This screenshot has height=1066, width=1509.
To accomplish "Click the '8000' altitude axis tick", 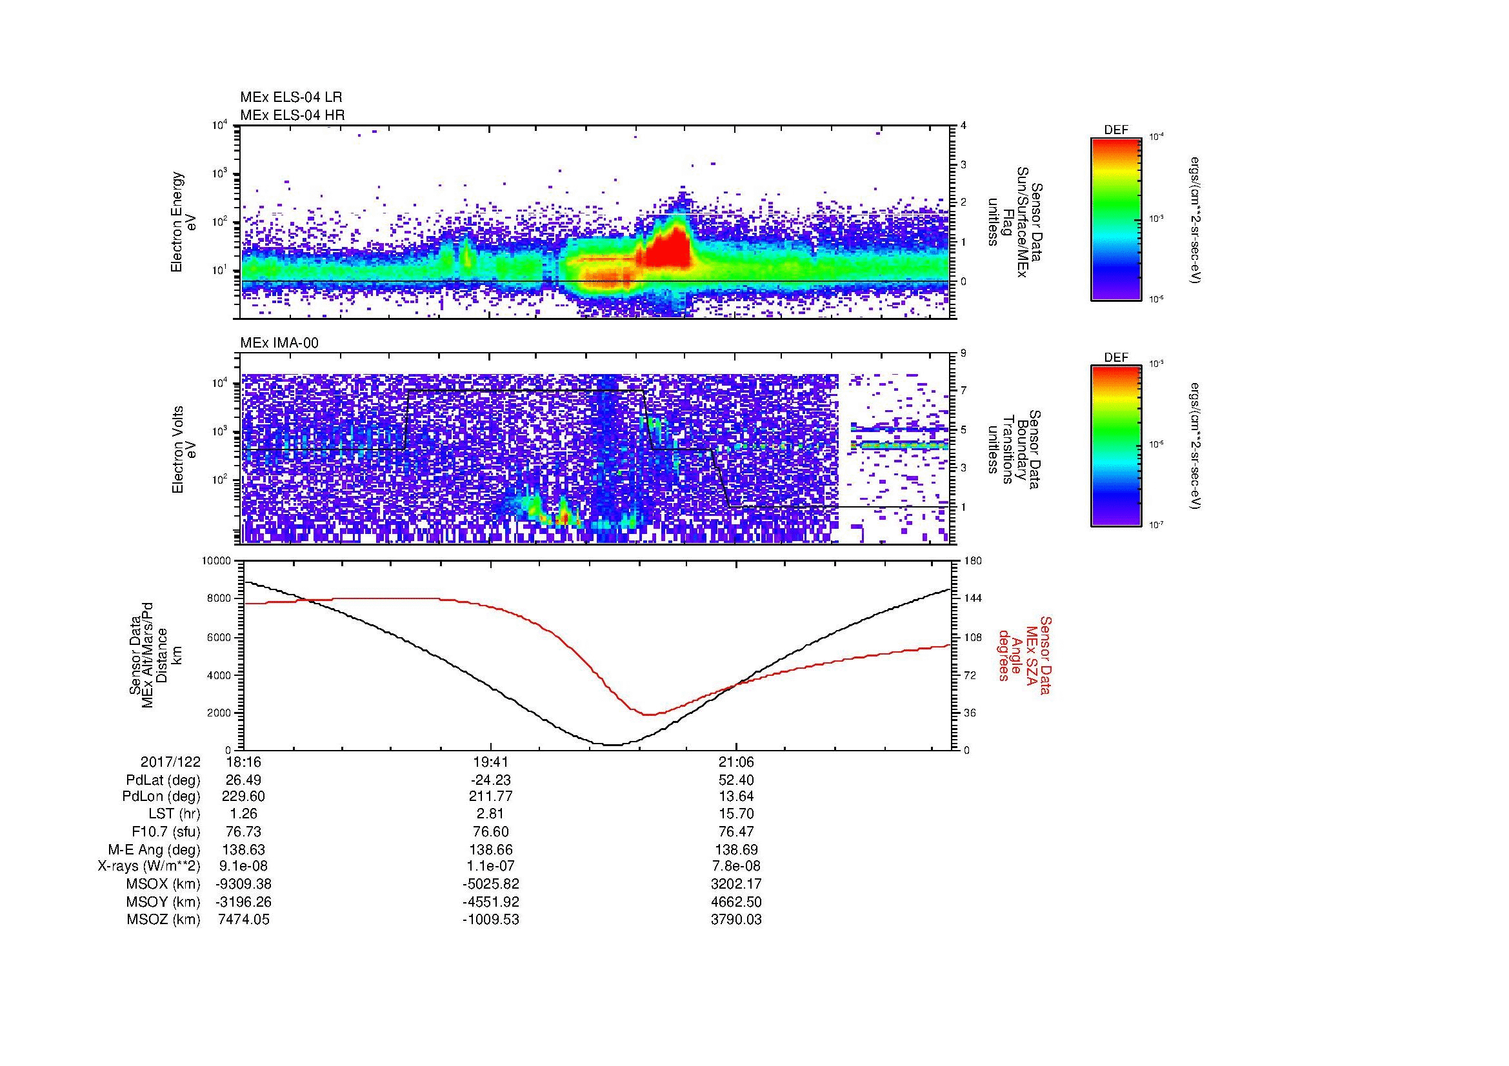I will pyautogui.click(x=219, y=598).
